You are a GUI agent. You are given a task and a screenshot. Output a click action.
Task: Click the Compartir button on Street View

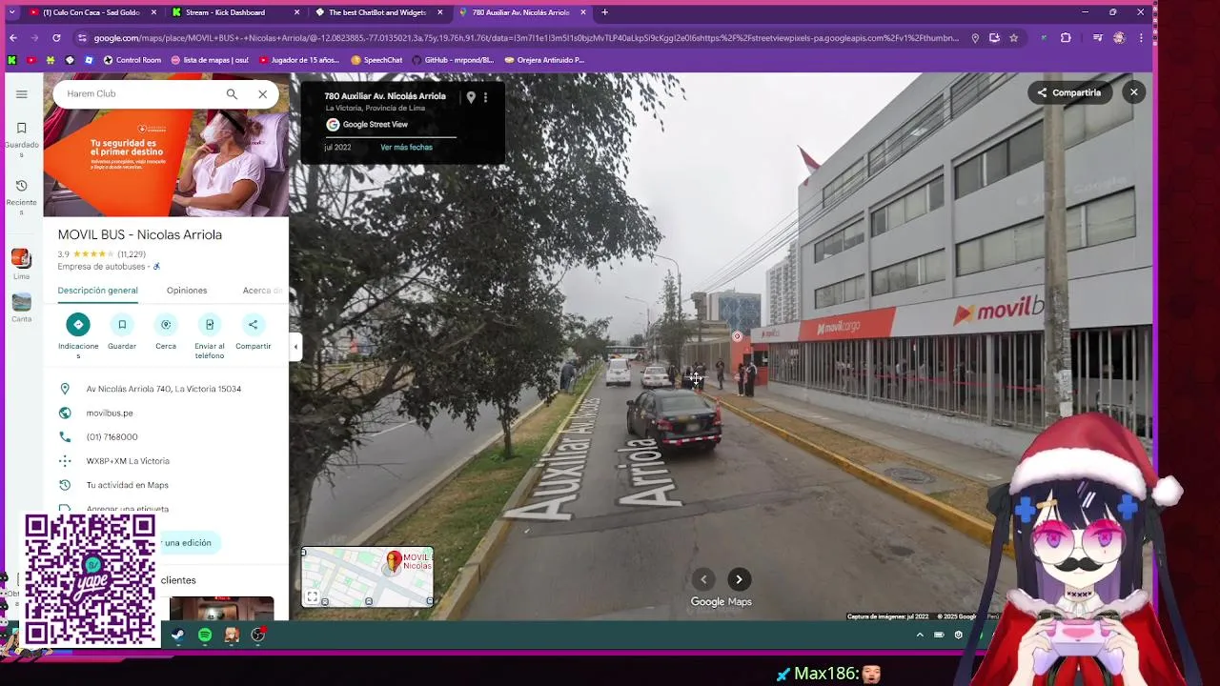[1069, 92]
